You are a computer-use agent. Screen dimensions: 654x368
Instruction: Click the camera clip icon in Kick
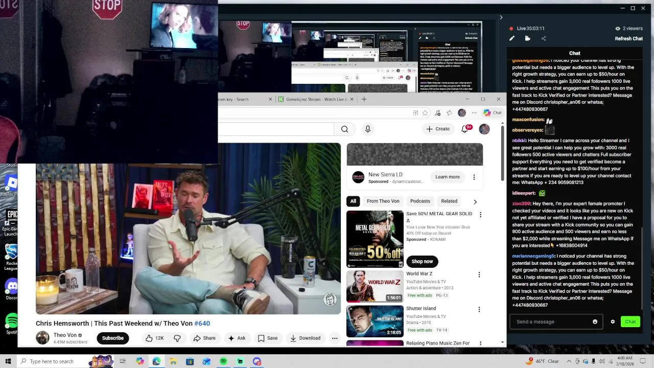pyautogui.click(x=527, y=38)
